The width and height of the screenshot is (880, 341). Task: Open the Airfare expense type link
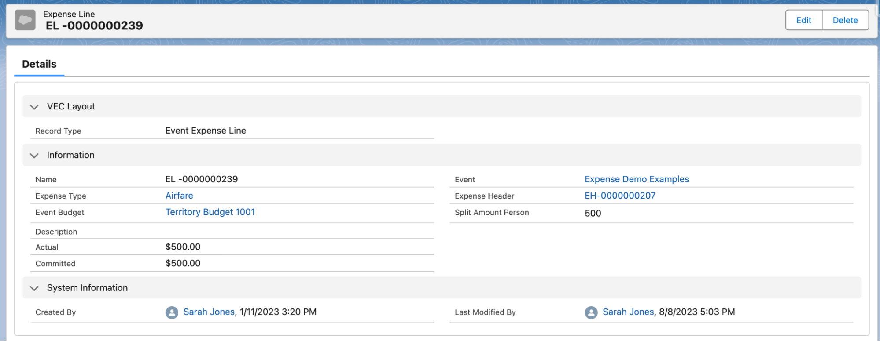179,196
